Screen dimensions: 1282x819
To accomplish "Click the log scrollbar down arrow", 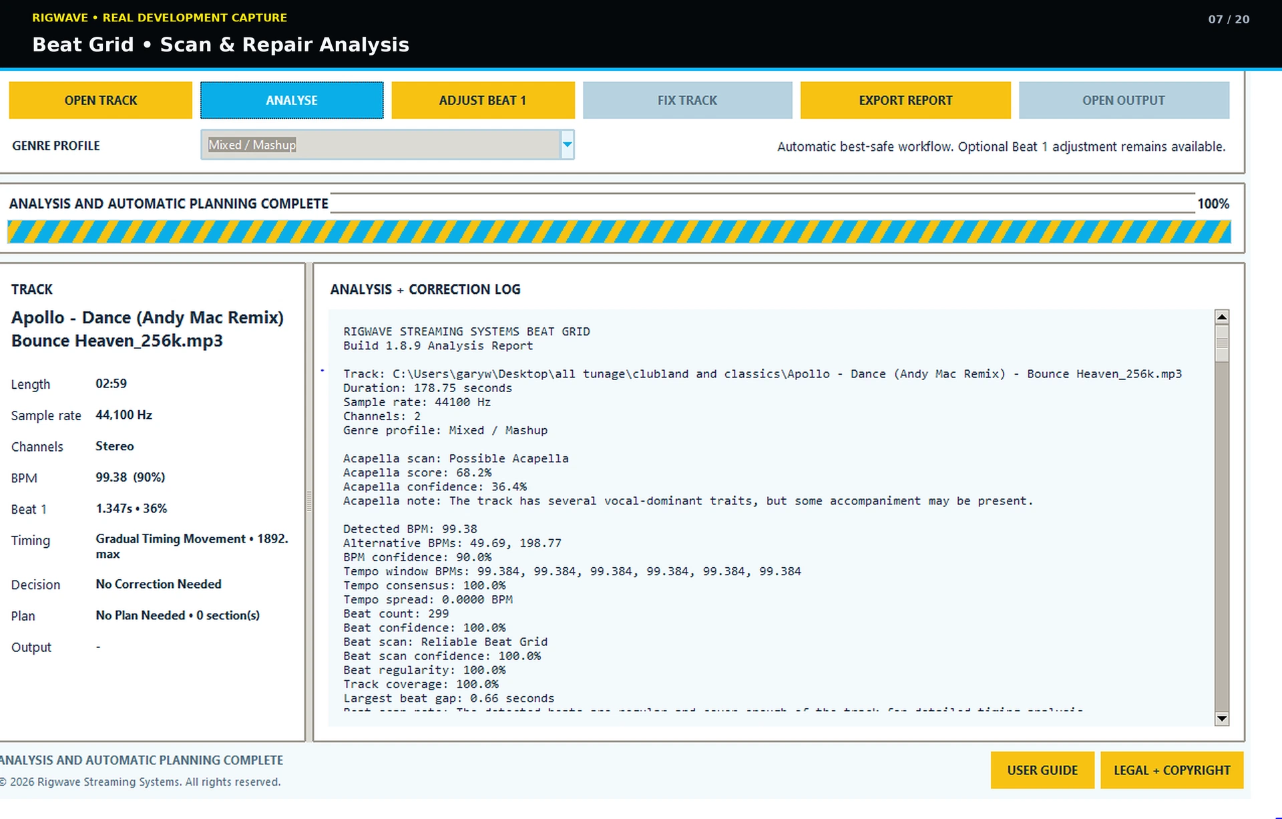I will (1222, 719).
